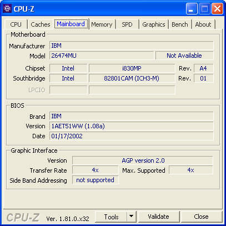Open the Caches tab
226x226 pixels.
click(x=41, y=24)
